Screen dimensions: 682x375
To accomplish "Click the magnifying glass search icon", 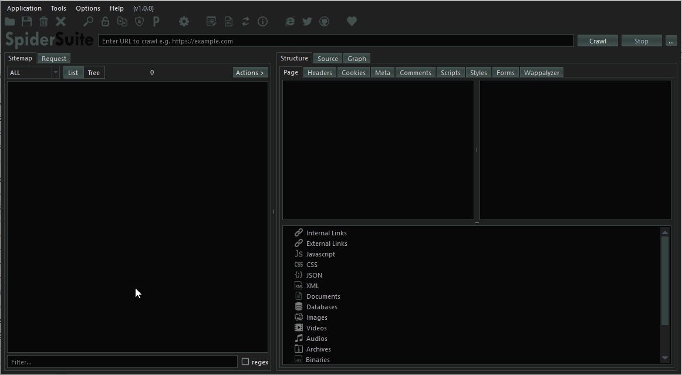I will [x=88, y=22].
